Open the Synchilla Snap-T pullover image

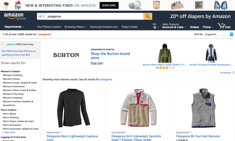138,108
